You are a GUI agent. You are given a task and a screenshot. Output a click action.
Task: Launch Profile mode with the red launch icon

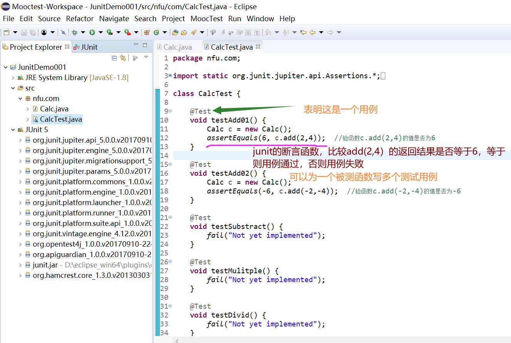tap(127, 32)
